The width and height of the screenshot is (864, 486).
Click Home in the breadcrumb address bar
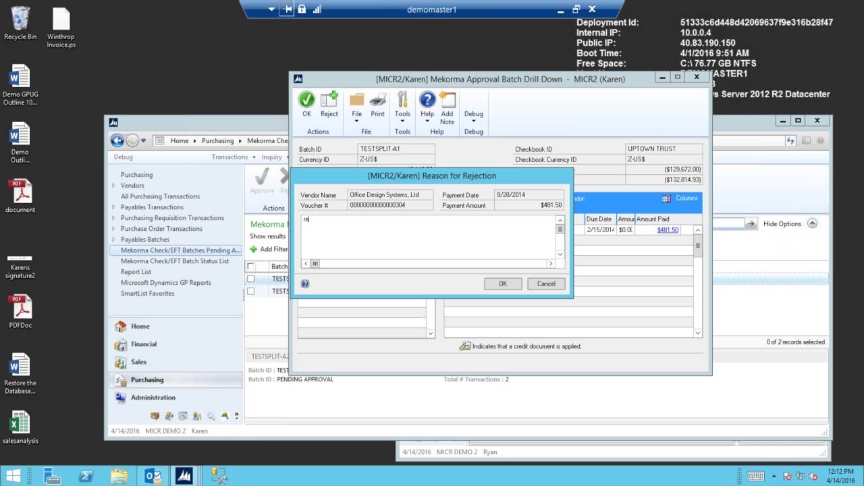click(x=180, y=141)
